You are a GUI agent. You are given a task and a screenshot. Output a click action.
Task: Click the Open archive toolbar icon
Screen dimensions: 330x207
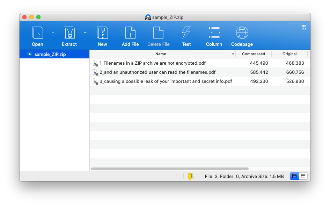37,33
